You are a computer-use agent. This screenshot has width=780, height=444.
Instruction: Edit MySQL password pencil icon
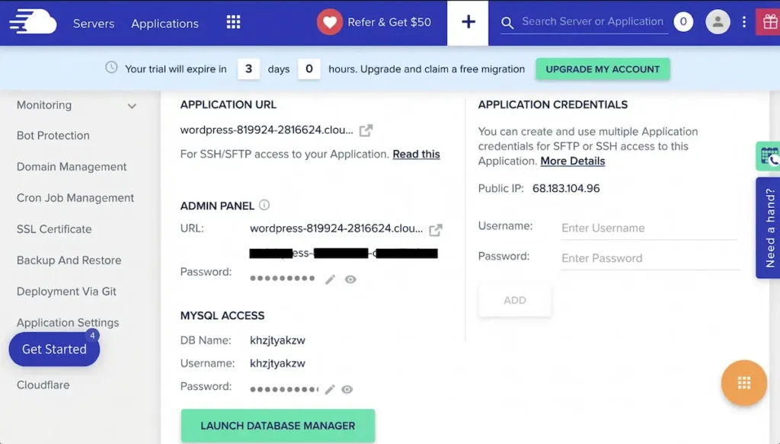tap(330, 389)
